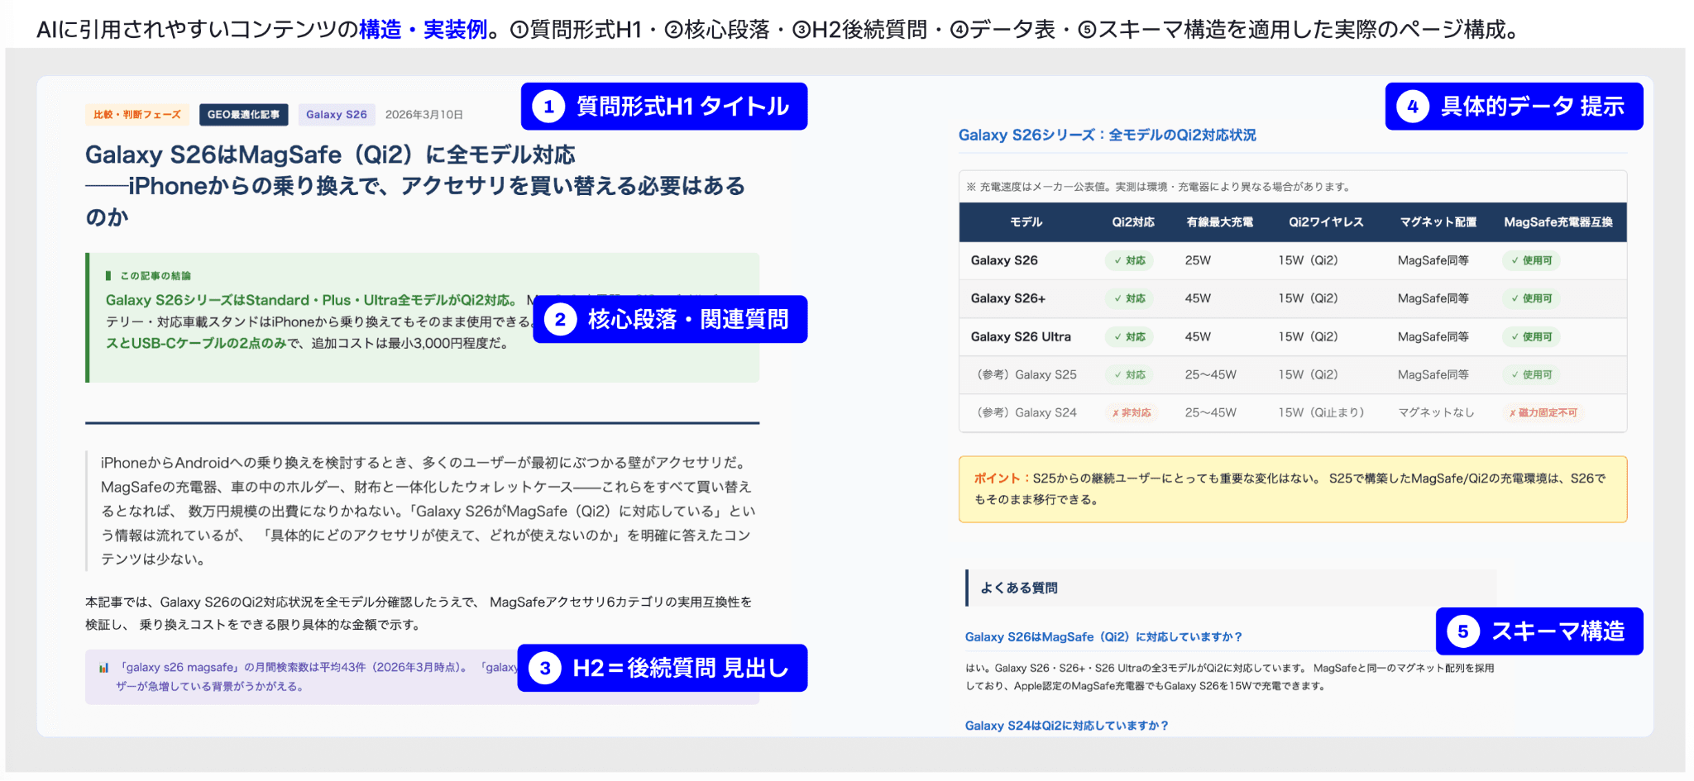1694x781 pixels.
Task: Click heading Galaxy S26シリーズ：全モデルのQi2対応状況
Action: point(1107,135)
